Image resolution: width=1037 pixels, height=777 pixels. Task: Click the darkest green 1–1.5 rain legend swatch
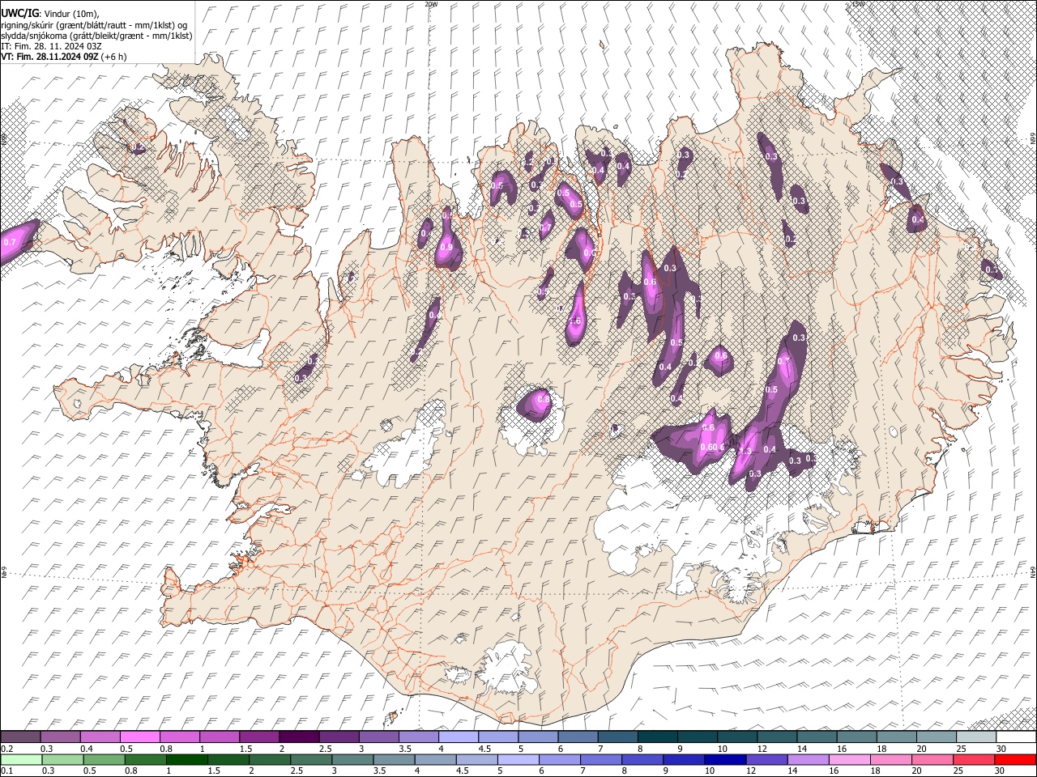click(186, 759)
